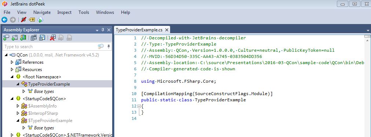
Task: Expand the $InteropFSharp node
Action: tap(18, 113)
